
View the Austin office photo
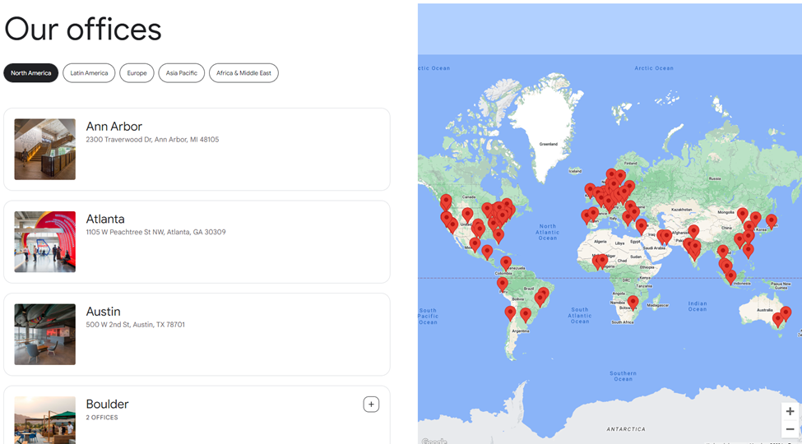tap(45, 335)
